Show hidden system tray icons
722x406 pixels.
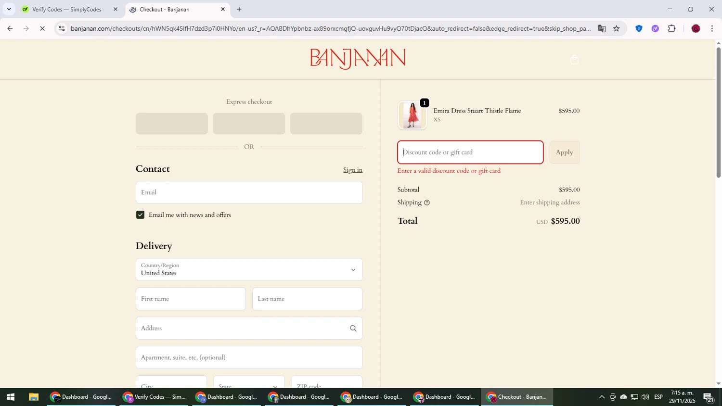click(x=602, y=397)
